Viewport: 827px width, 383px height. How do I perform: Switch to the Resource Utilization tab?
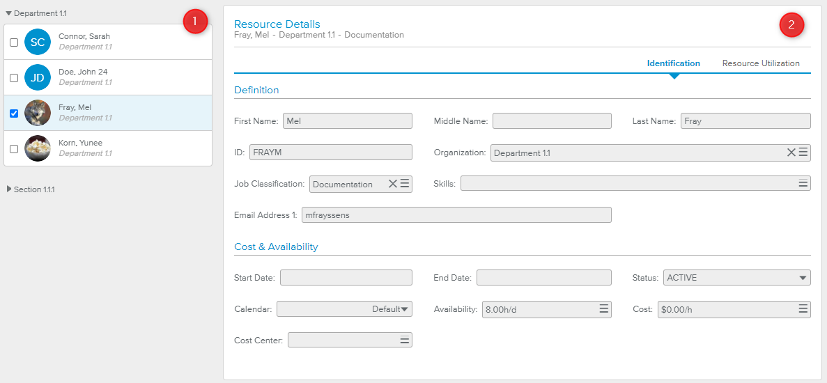coord(761,63)
